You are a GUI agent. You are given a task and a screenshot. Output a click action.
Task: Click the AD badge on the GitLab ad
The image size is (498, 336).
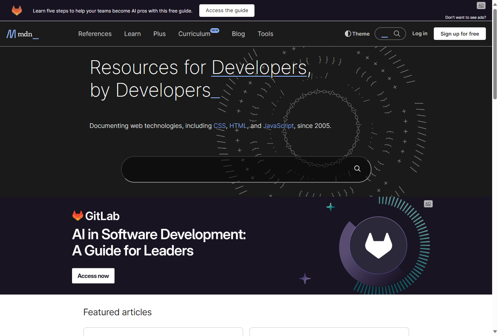(x=428, y=204)
